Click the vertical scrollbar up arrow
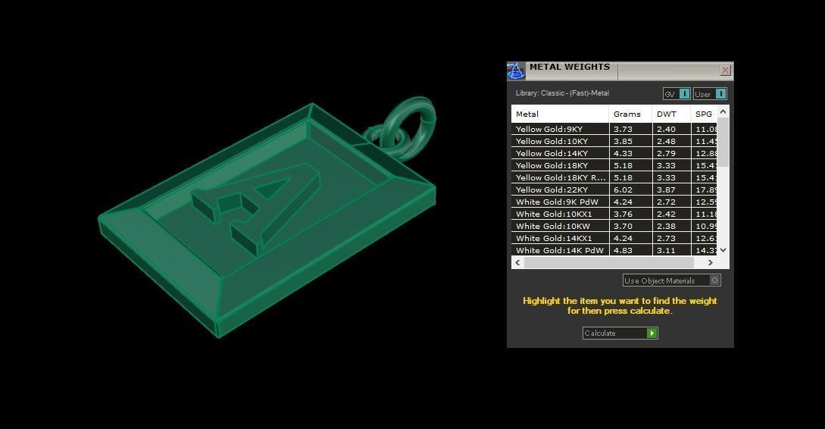Screen dimensions: 825x429 (x=723, y=111)
